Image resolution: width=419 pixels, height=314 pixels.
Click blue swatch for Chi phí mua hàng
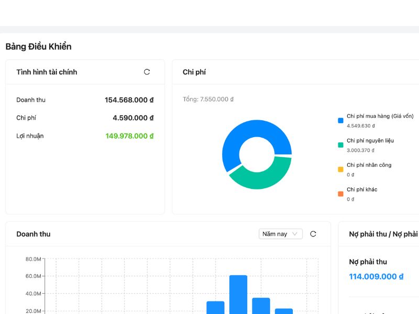click(x=340, y=120)
